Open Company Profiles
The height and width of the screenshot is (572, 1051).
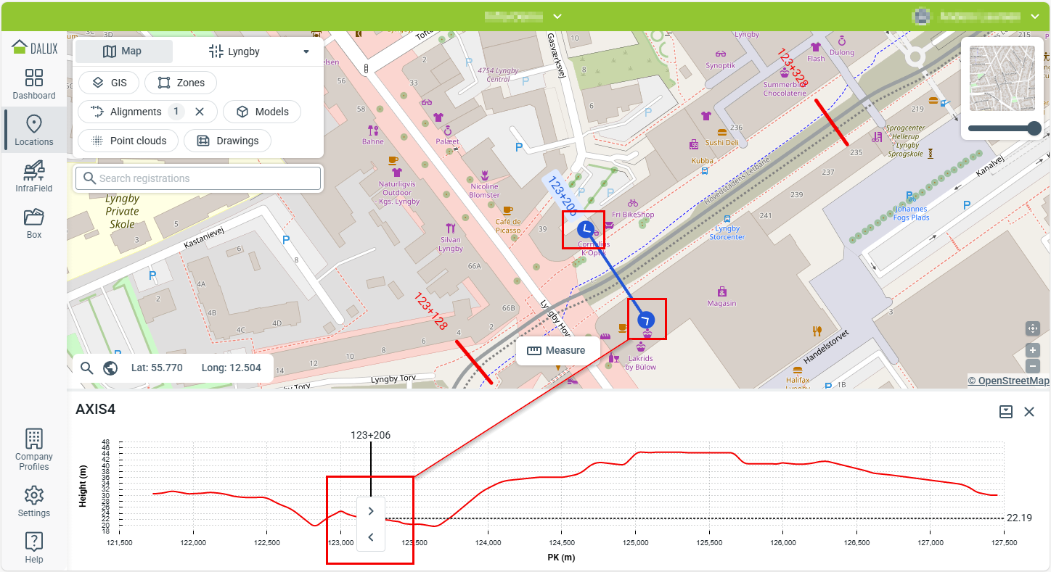tap(34, 449)
